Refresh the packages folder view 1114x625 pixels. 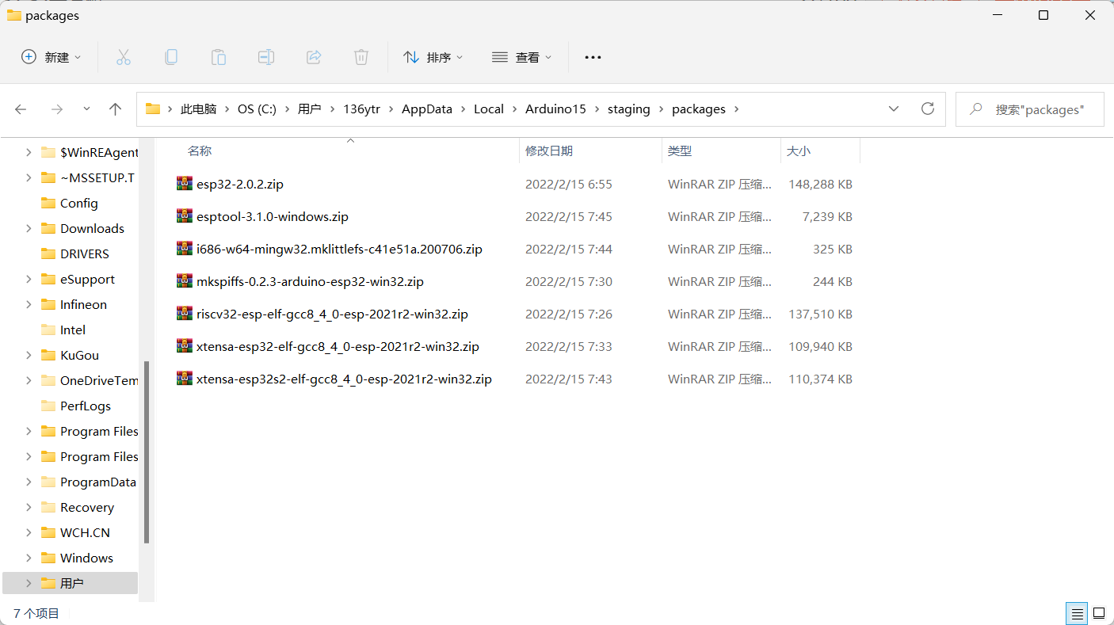(x=928, y=109)
